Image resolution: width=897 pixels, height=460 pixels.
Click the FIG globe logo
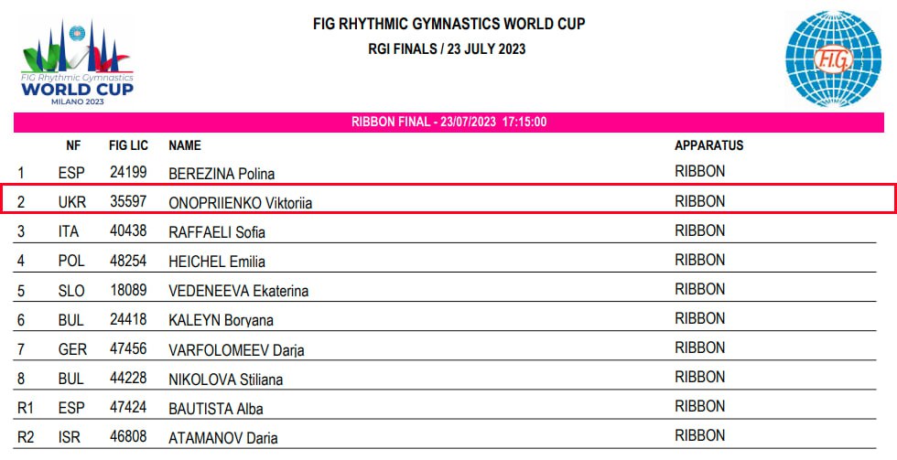tap(833, 59)
